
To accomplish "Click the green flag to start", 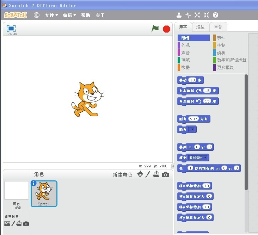I will [155, 29].
